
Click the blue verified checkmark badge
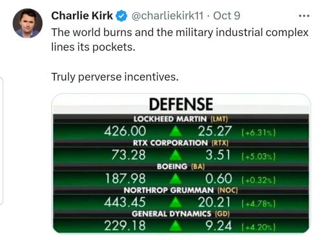(x=121, y=16)
